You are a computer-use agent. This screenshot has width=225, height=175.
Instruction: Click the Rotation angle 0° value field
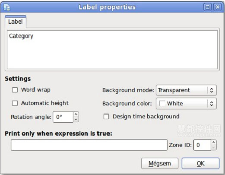(63, 117)
